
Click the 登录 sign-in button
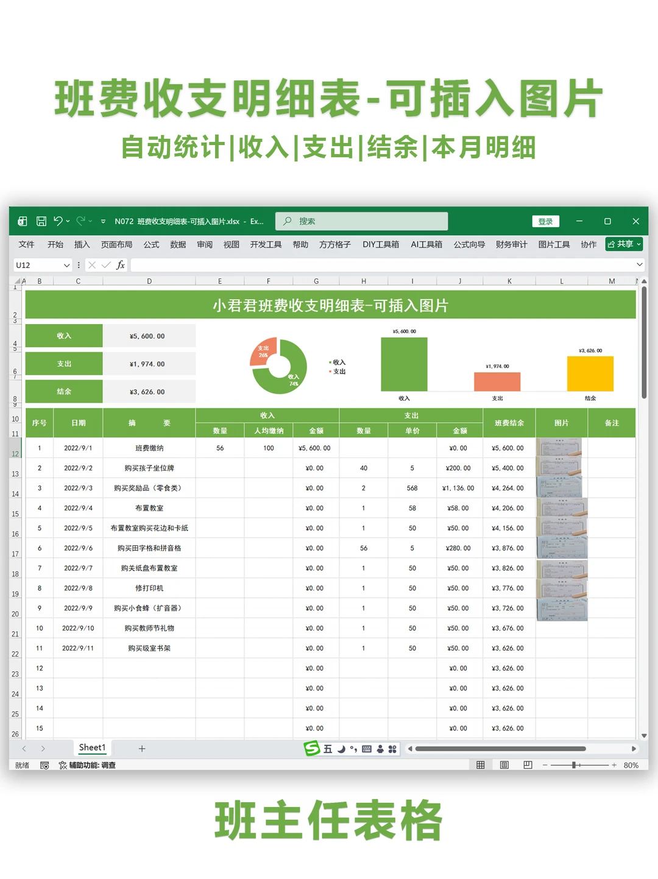[x=545, y=221]
